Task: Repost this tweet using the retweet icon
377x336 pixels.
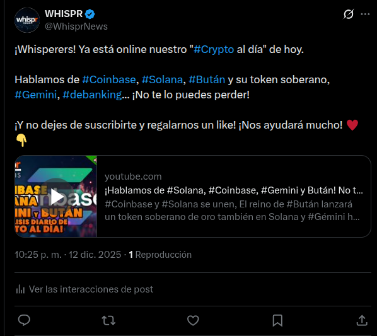Action: 108,321
